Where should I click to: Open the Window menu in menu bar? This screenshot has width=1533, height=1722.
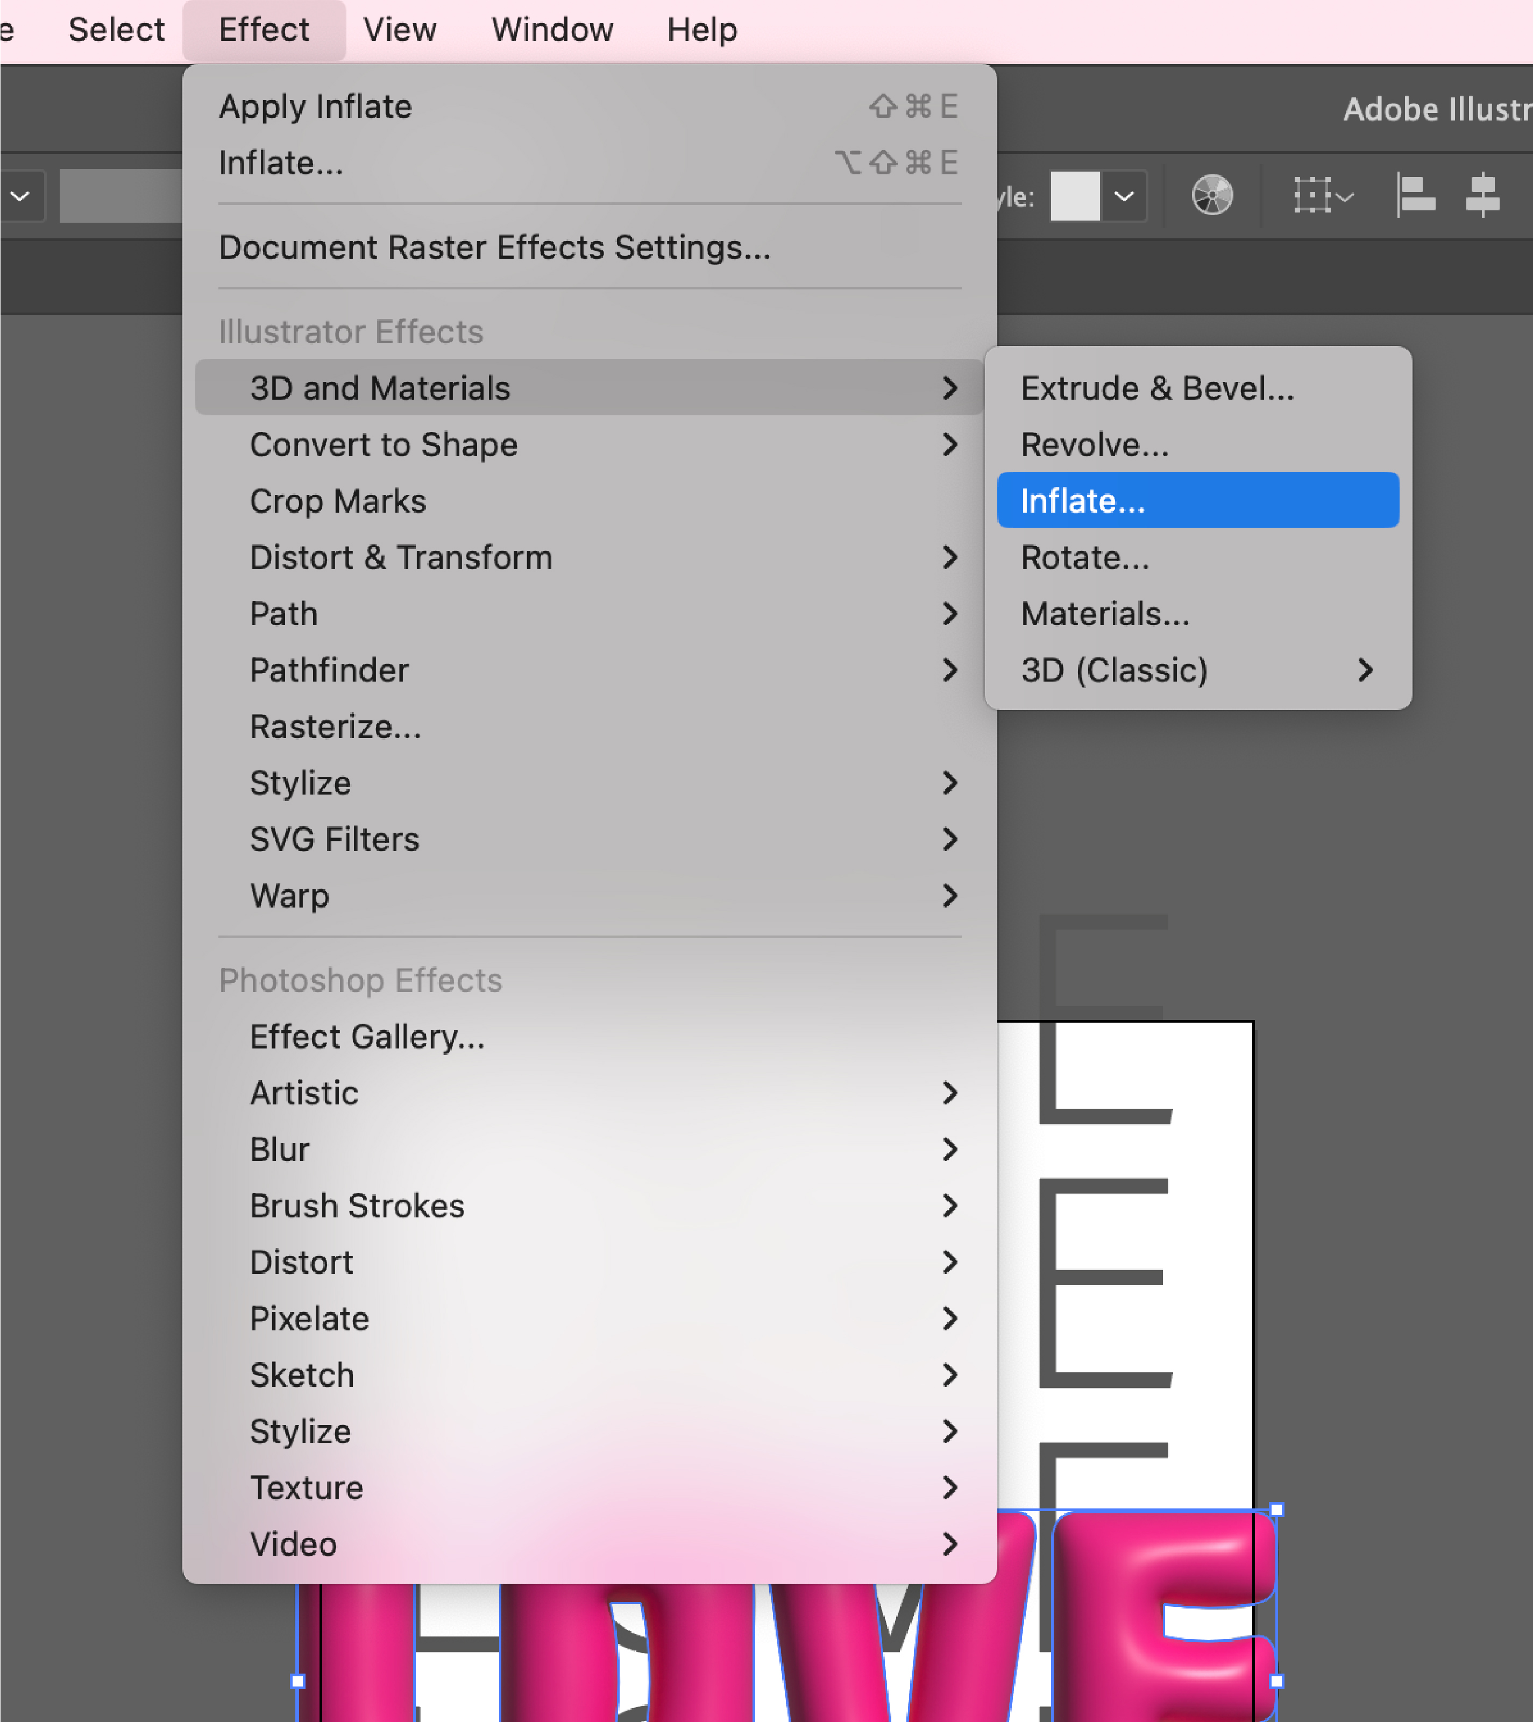pyautogui.click(x=552, y=30)
